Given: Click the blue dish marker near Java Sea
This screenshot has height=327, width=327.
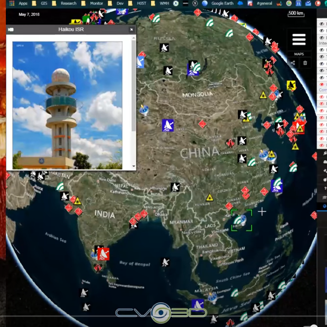Looking at the screenshot, I should point(198,305).
